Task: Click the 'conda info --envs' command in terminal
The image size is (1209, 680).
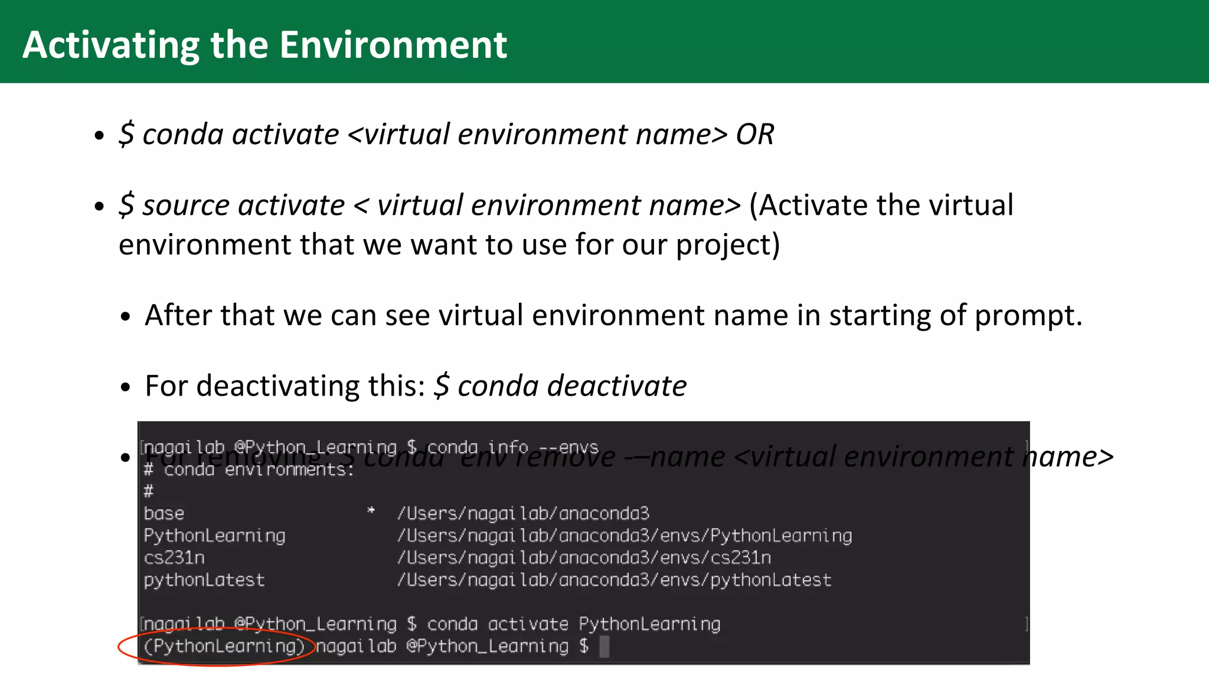Action: 512,447
